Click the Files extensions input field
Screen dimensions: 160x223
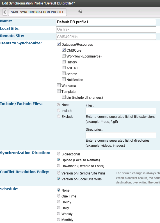click(121, 111)
